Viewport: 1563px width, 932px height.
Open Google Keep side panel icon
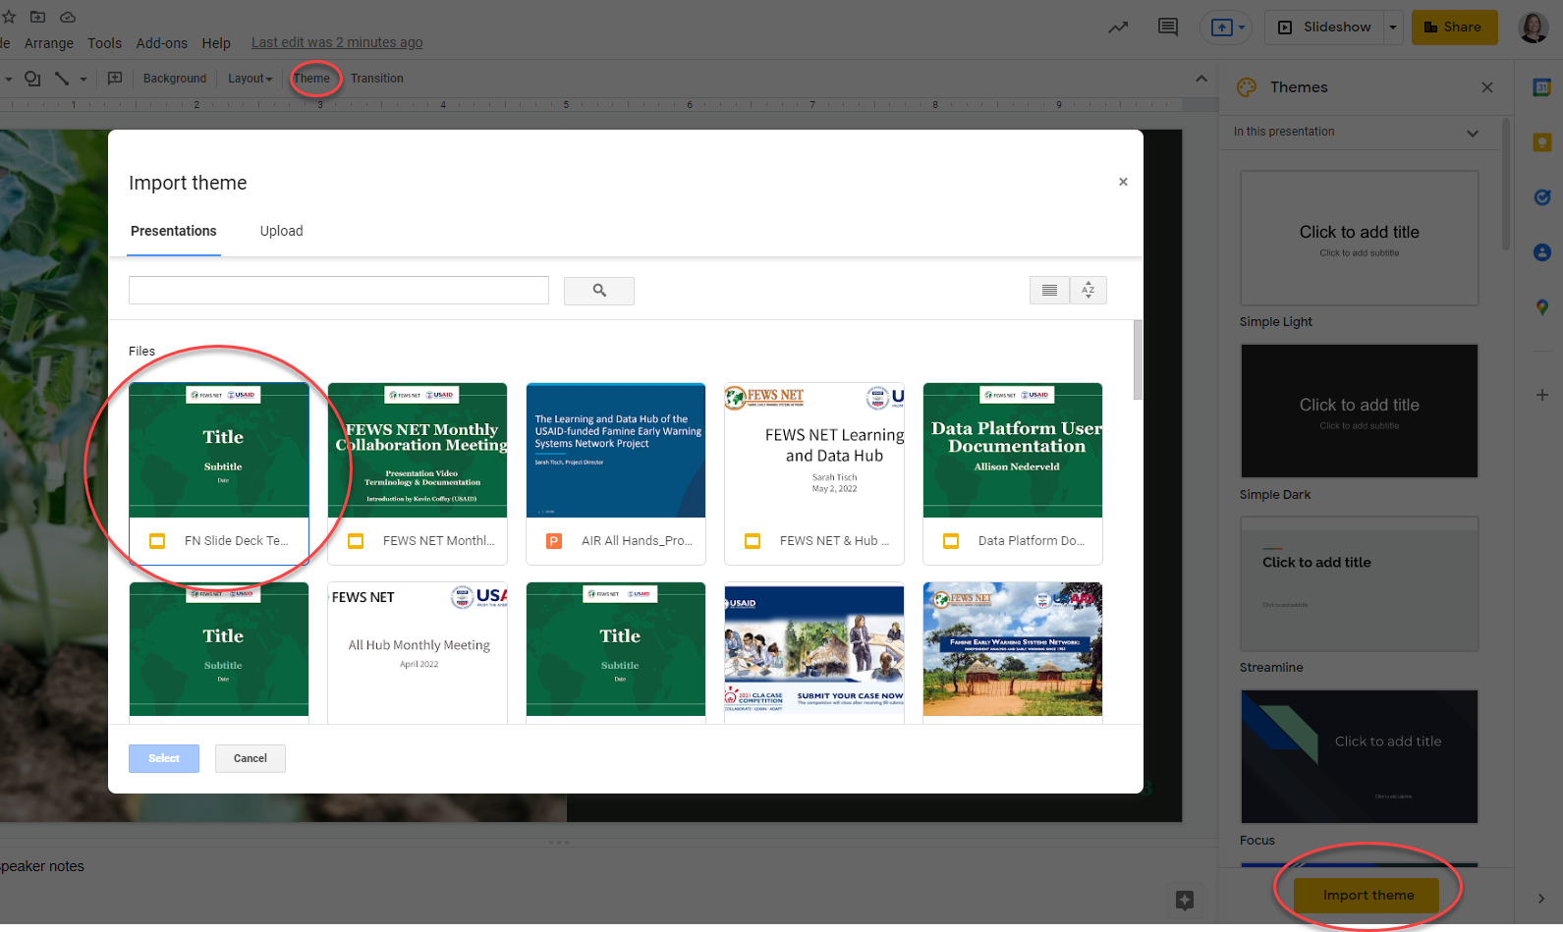[x=1541, y=142]
